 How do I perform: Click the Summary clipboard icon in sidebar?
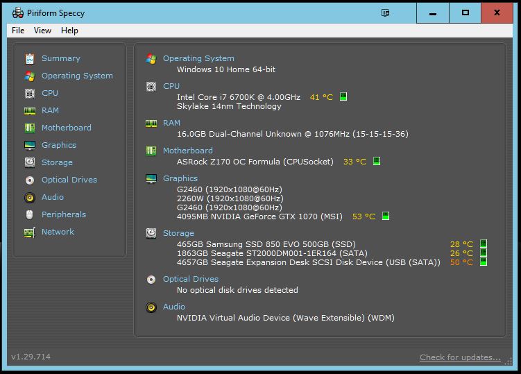[x=30, y=58]
